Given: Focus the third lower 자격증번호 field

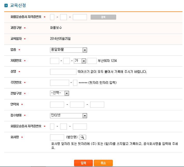Looking at the screenshot, I should click(80, 126).
